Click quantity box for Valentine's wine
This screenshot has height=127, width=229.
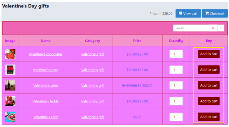(x=176, y=85)
